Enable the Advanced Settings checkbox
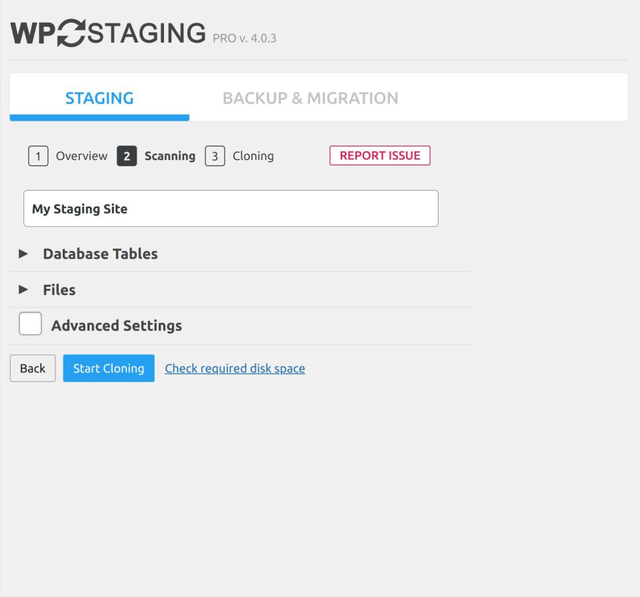This screenshot has width=640, height=597. click(30, 324)
